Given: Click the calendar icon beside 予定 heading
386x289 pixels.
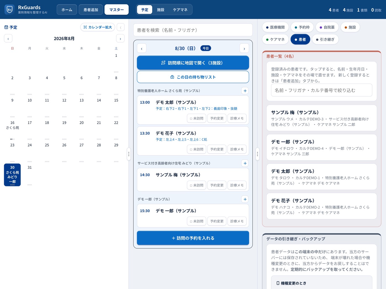Looking at the screenshot, I should click(x=6, y=27).
